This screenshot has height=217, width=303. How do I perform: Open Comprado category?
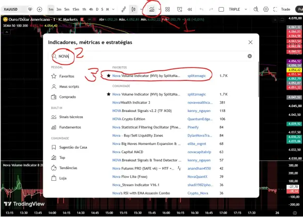pyautogui.click(x=64, y=97)
